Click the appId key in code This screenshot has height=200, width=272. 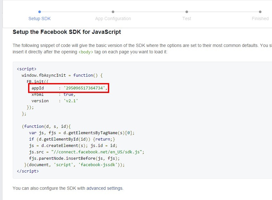pyautogui.click(x=38, y=88)
